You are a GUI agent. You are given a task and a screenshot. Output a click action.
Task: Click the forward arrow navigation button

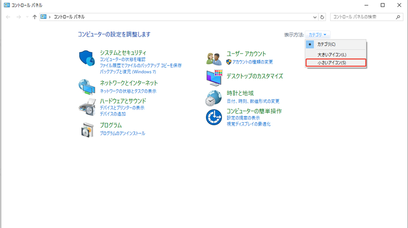pos(18,17)
